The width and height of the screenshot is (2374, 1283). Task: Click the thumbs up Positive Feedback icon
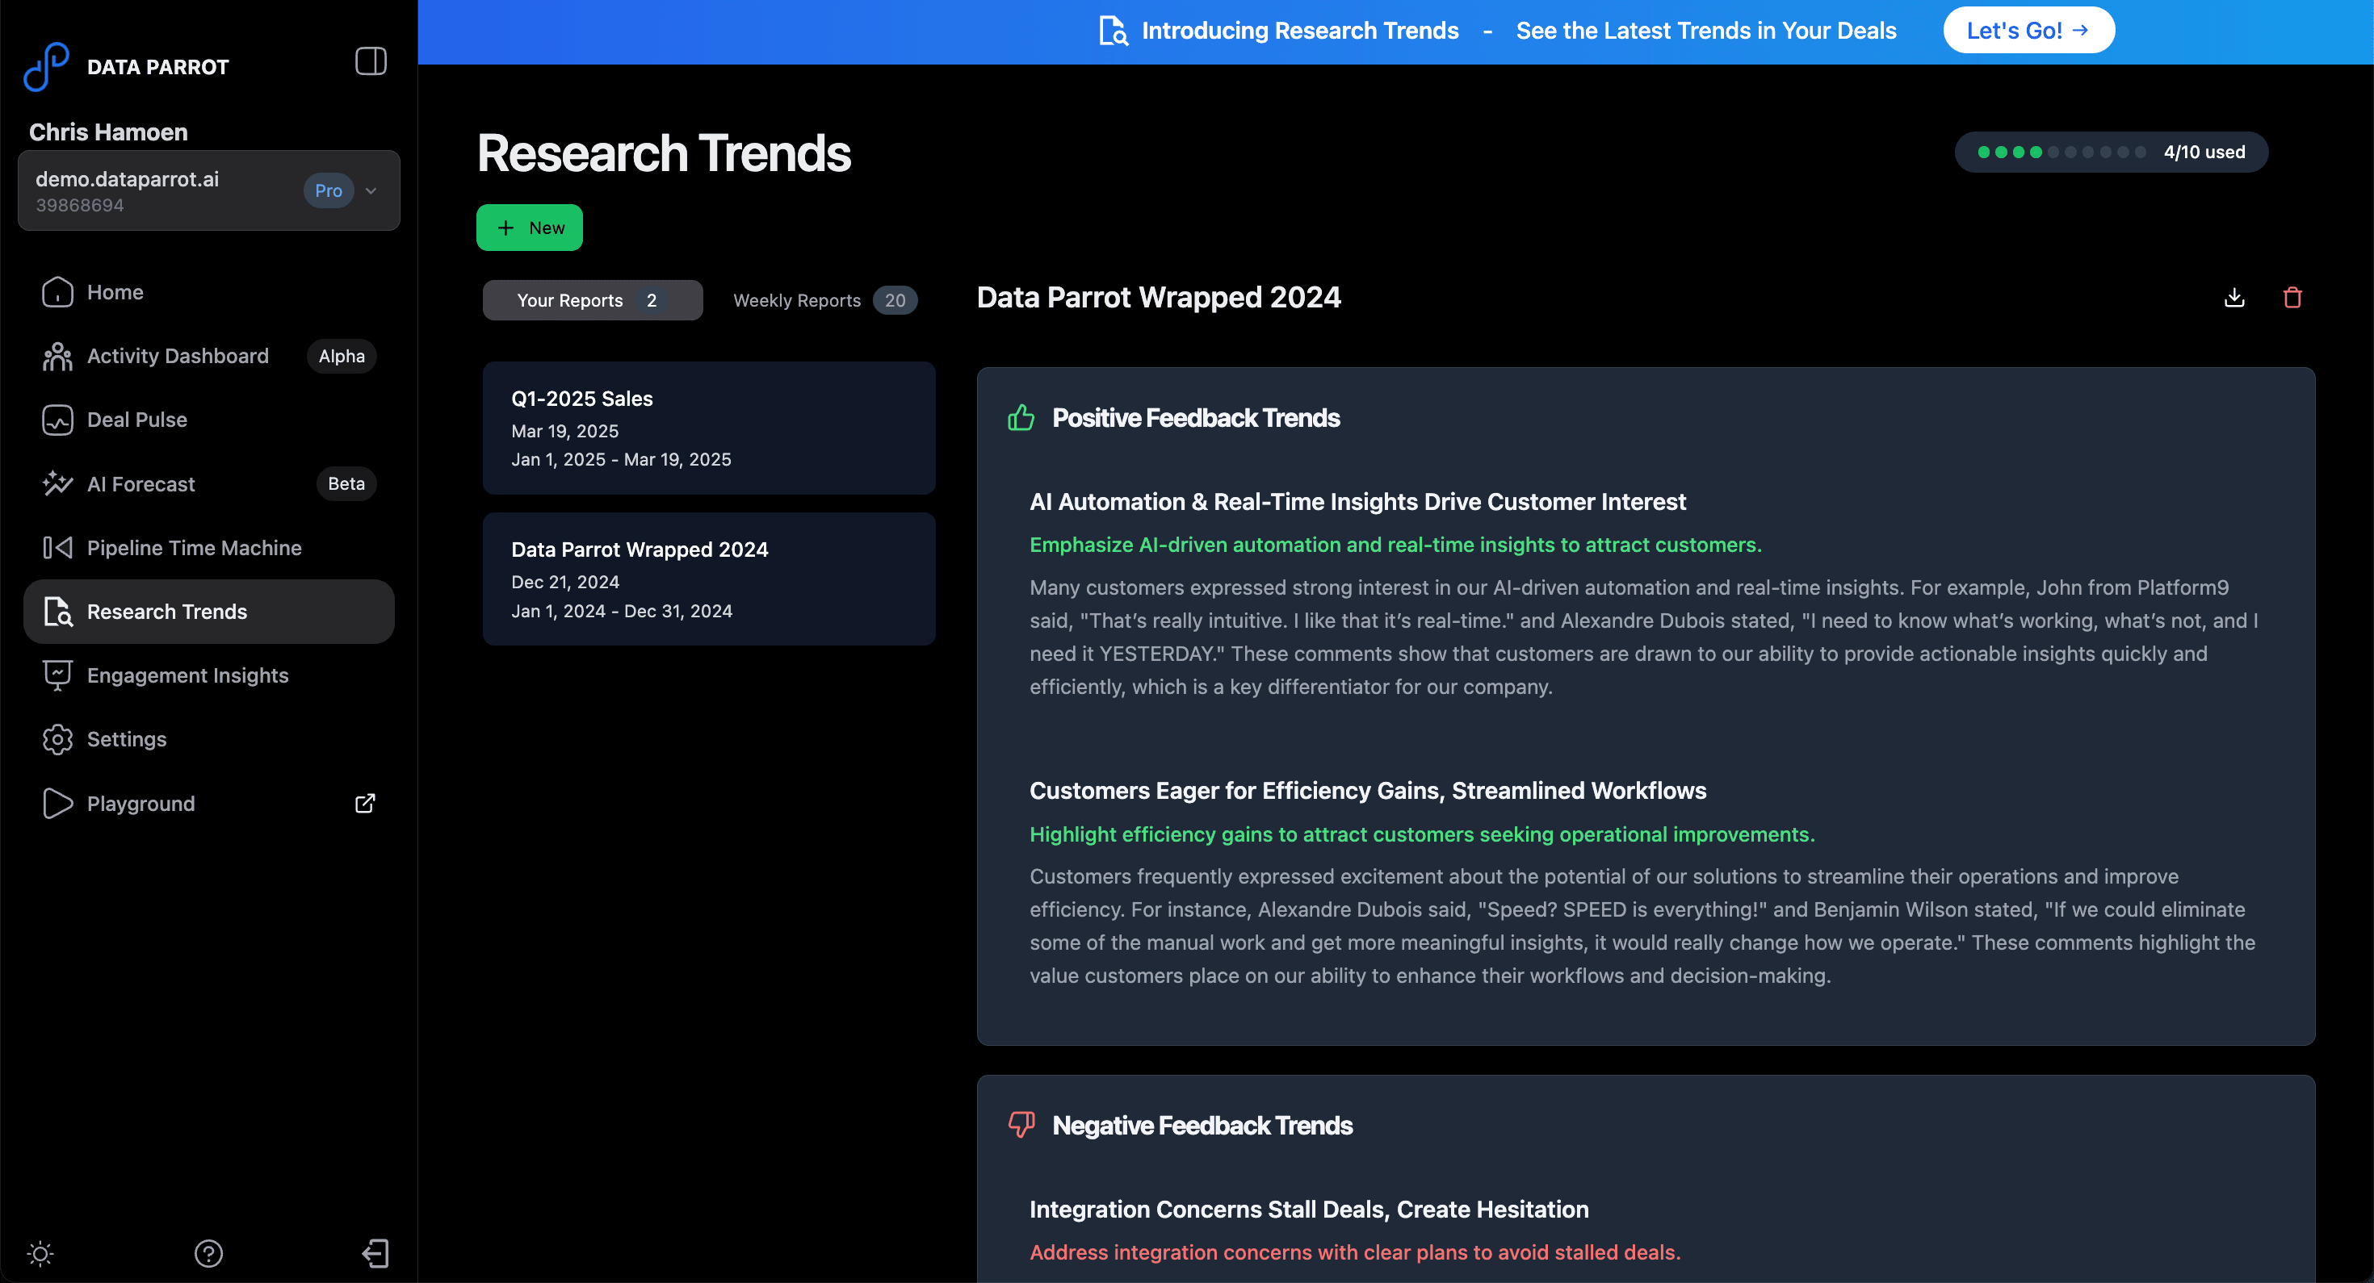[x=1021, y=418]
